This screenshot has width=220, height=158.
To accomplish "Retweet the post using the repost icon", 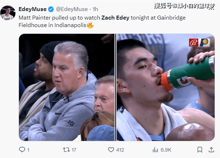I will click(66, 150).
